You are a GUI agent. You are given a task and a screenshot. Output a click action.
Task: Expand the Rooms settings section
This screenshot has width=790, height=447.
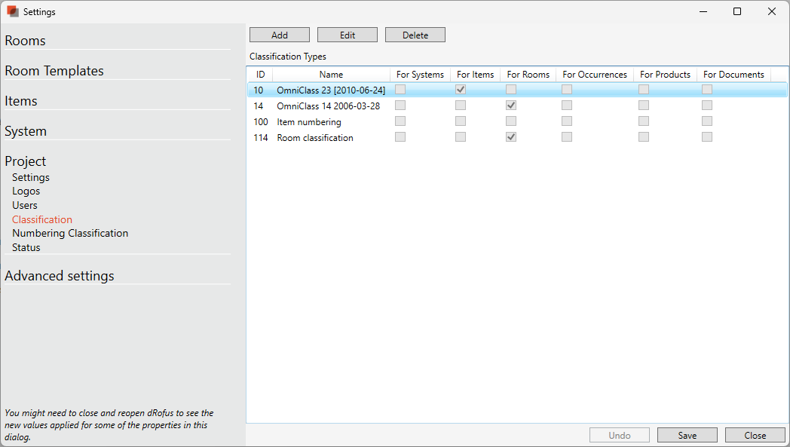pos(26,41)
